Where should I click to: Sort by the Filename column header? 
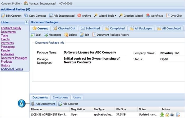(x=50, y=109)
